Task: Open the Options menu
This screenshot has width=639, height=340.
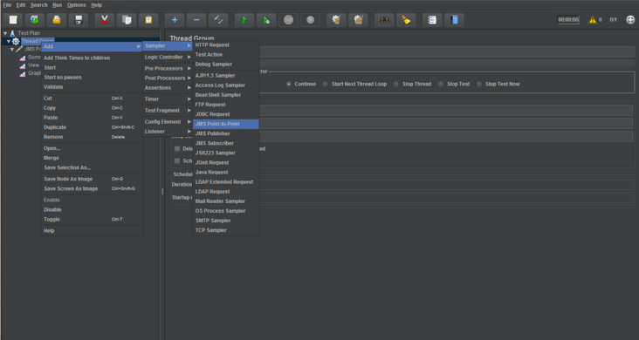Action: click(x=76, y=5)
